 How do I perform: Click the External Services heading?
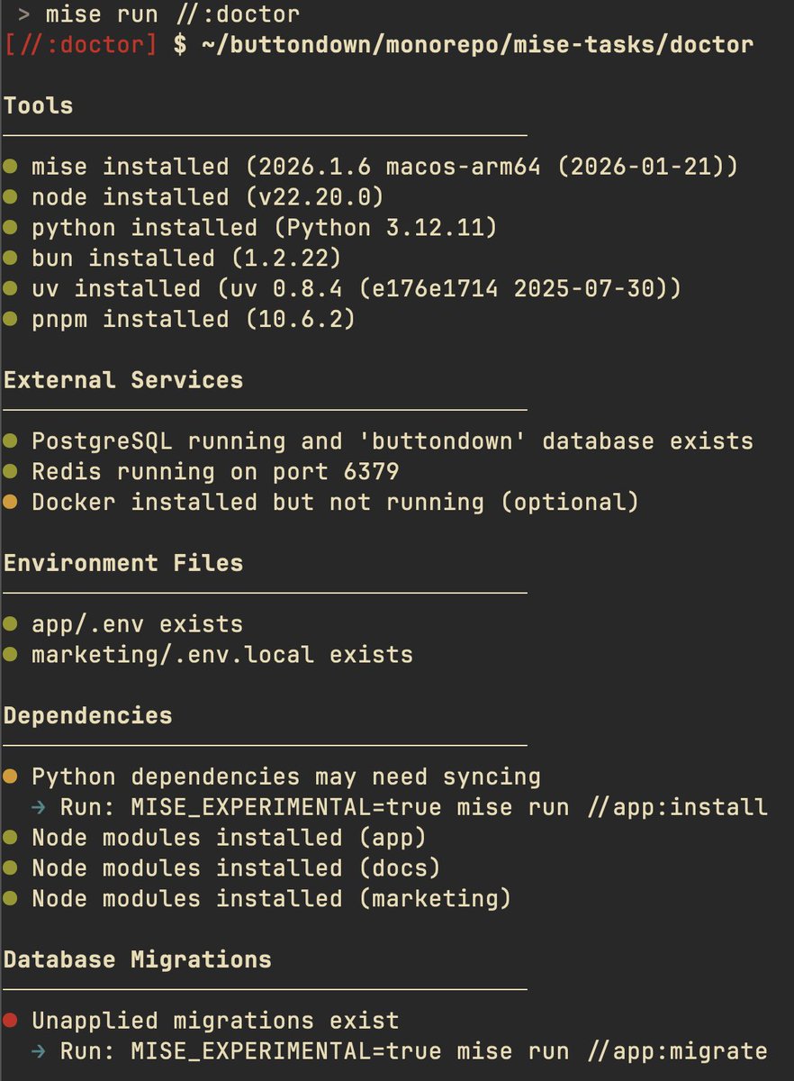123,380
